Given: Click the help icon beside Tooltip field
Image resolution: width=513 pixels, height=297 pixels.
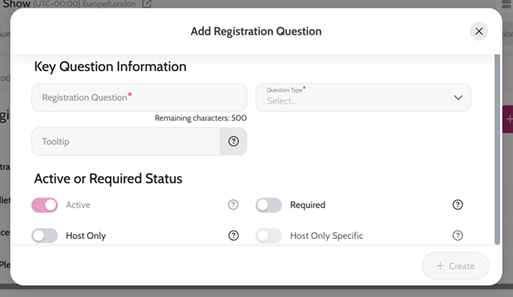Looking at the screenshot, I should (234, 142).
